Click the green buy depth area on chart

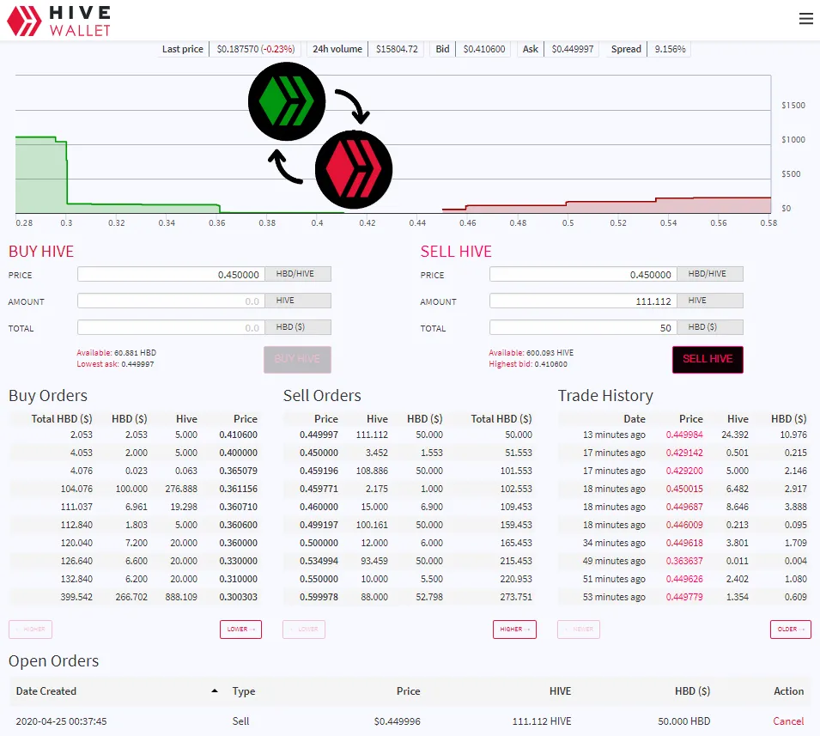click(41, 175)
